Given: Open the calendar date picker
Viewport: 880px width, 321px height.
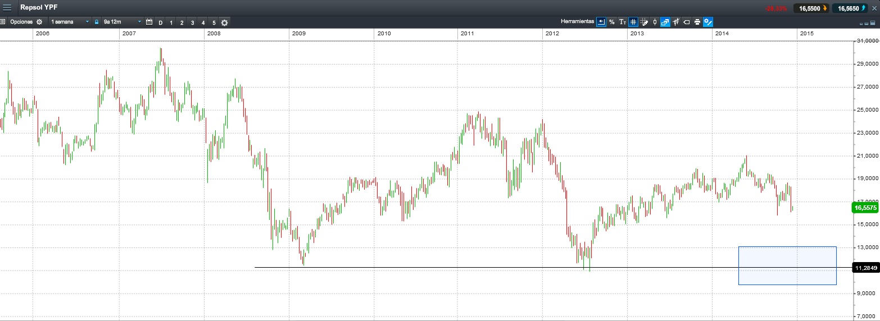Looking at the screenshot, I should (149, 22).
